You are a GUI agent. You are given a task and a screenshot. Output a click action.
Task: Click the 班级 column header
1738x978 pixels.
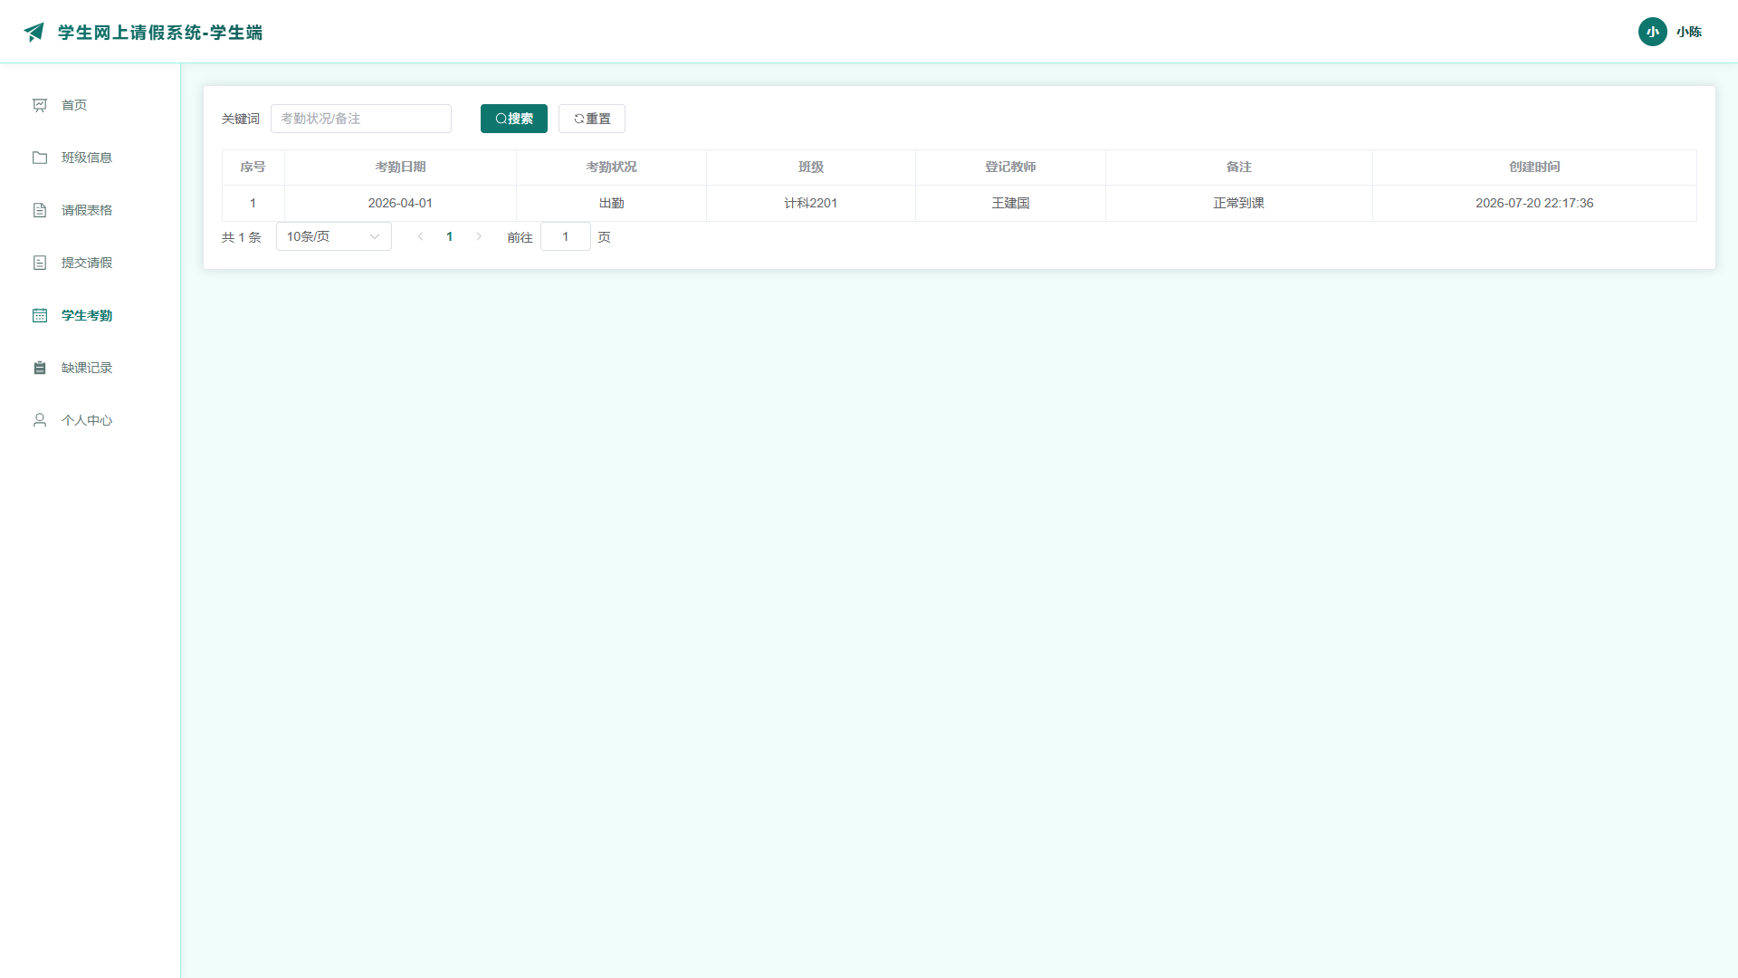[x=811, y=167]
